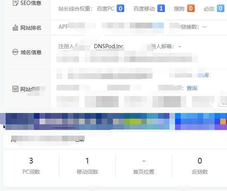
Task: Click the 百度移动 weight badge 1
Action: click(161, 9)
